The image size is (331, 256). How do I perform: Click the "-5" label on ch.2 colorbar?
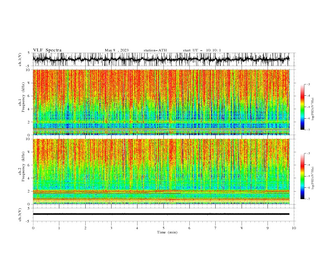coord(308,176)
